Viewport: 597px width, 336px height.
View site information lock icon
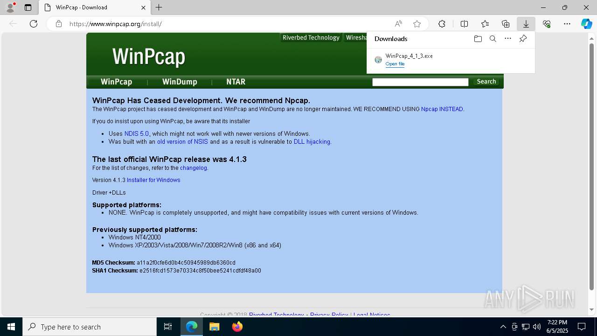[x=59, y=24]
